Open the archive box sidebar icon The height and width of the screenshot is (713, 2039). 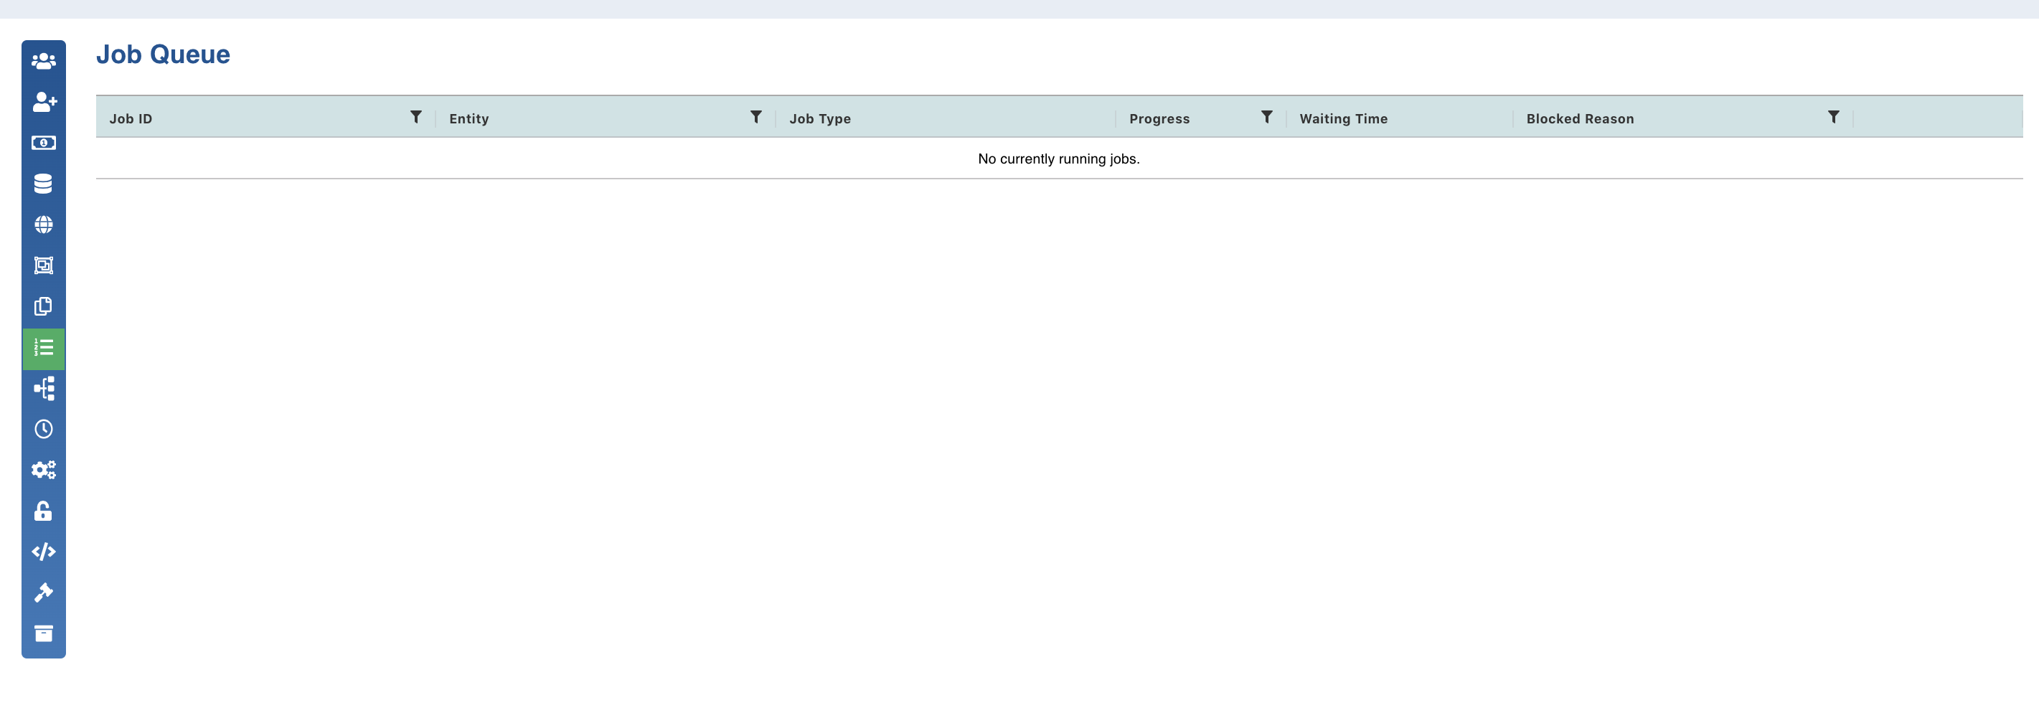click(44, 634)
